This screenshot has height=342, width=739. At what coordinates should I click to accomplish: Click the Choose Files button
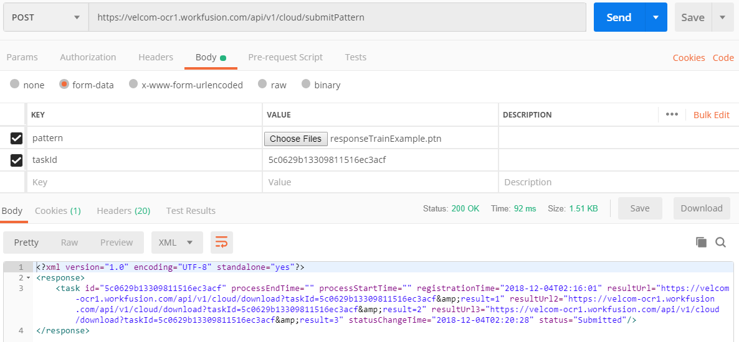tap(296, 139)
